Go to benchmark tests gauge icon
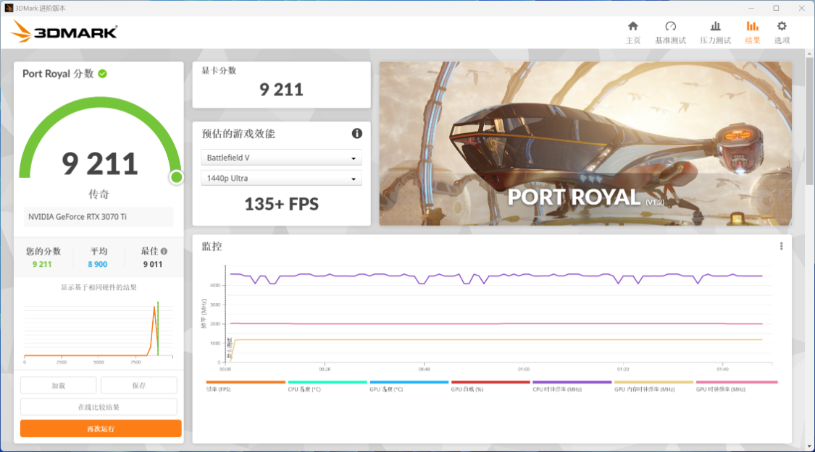815x452 pixels. (x=671, y=27)
